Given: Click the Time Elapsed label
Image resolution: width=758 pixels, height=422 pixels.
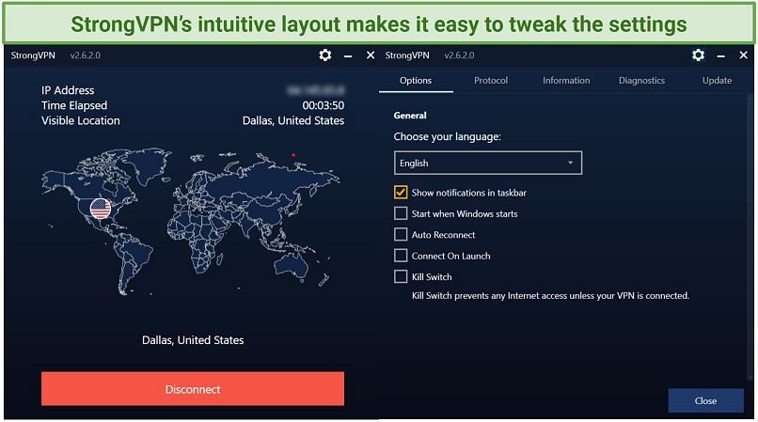Looking at the screenshot, I should (74, 105).
